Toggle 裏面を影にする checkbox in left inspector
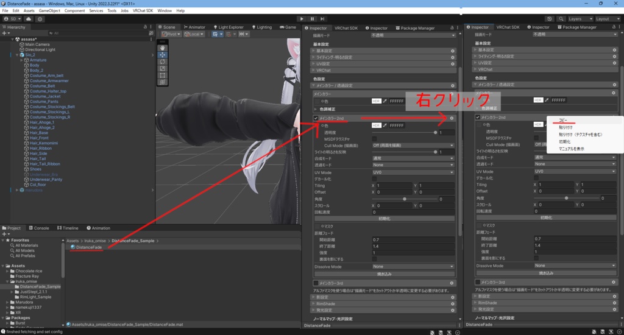 coord(375,259)
